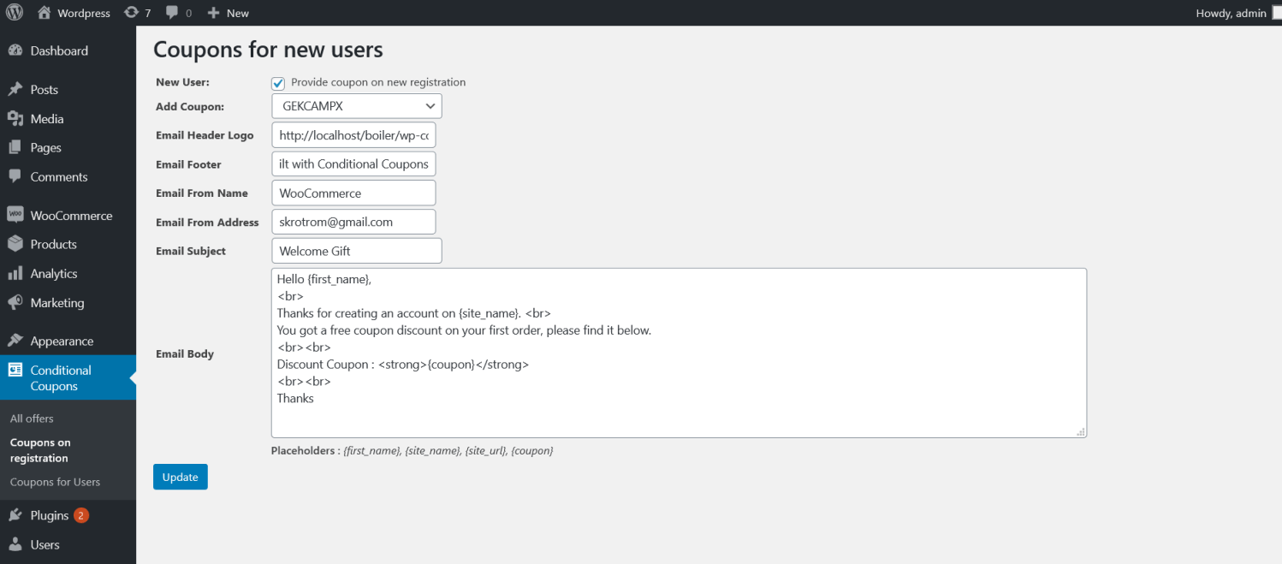
Task: Open the sidebar Comments label
Action: 59,176
